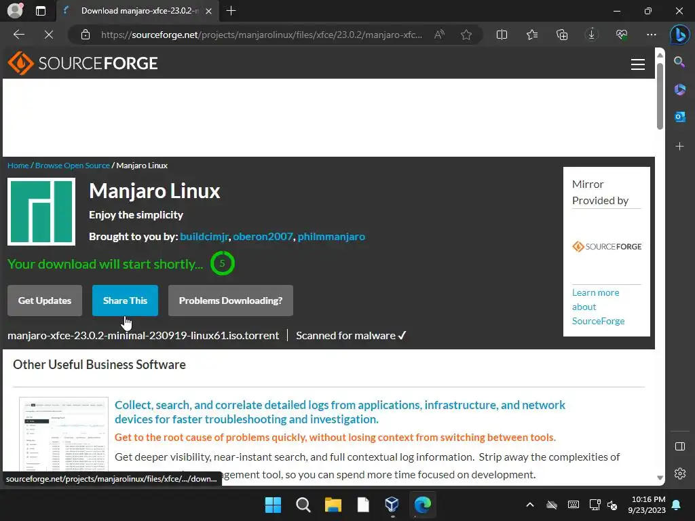Screen dimensions: 695x521
Task: Open sidebar settings gear
Action: (x=679, y=473)
